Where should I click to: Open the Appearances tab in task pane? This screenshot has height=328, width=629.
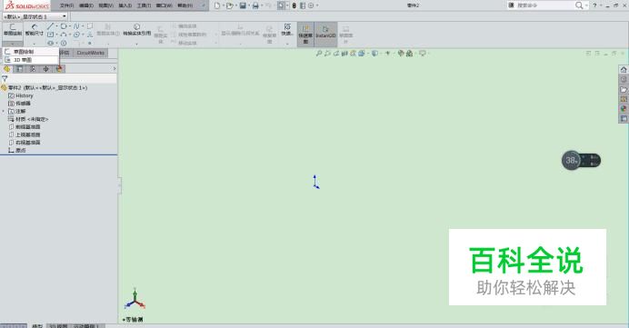[624, 109]
